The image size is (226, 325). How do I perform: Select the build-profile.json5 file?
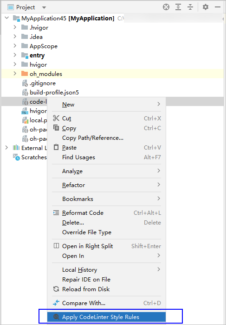pyautogui.click(x=54, y=92)
